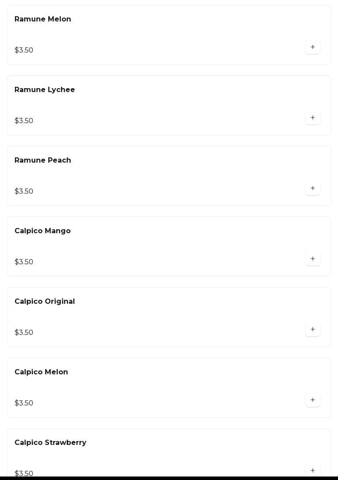Click the Ramune Lychee $3.50 price

coord(24,121)
